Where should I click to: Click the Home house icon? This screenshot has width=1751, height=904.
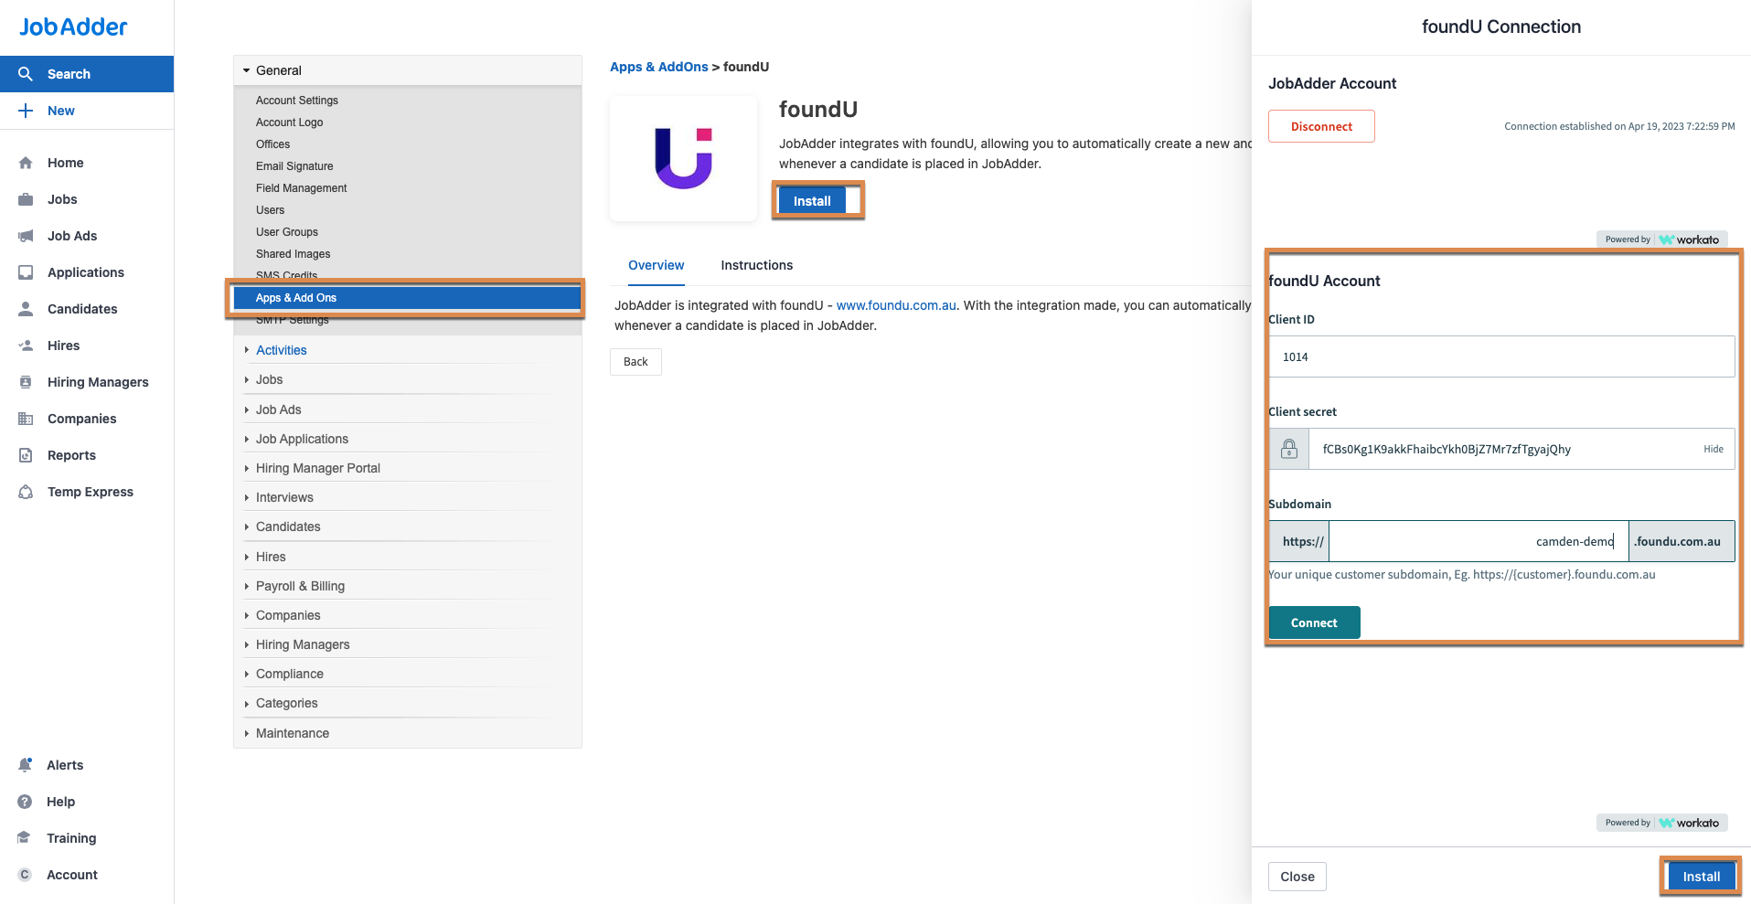click(x=26, y=163)
